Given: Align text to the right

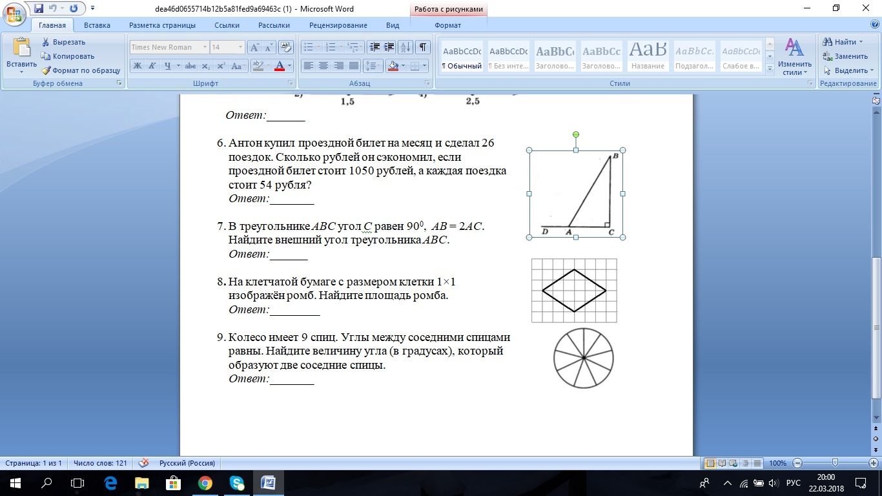Looking at the screenshot, I should point(338,66).
